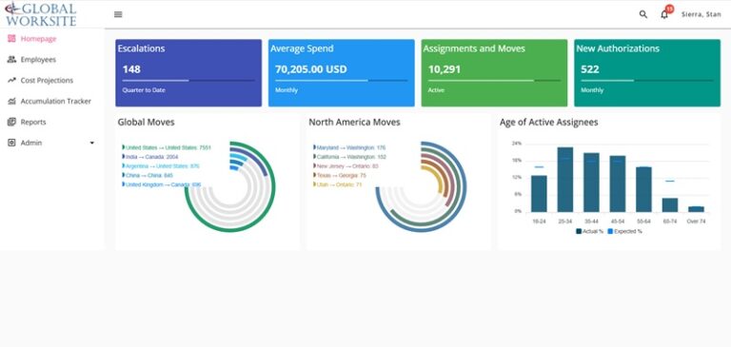This screenshot has width=731, height=347.
Task: Toggle the hamburger menu icon
Action: tap(118, 14)
